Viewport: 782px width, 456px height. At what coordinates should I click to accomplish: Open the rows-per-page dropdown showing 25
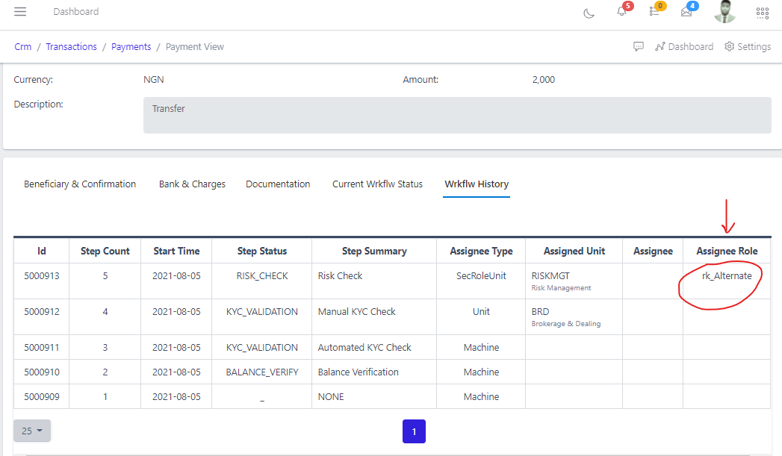click(x=31, y=431)
